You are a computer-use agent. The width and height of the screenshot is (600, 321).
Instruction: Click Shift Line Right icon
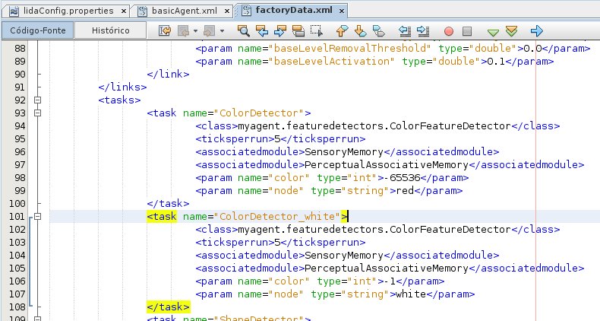point(422,31)
